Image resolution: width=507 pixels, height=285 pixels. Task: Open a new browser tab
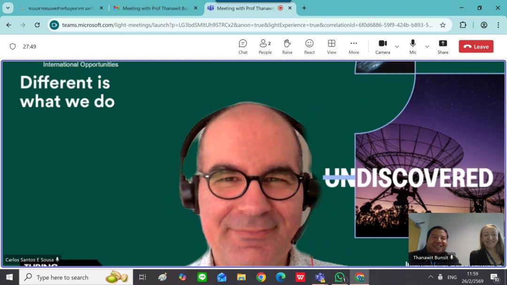coord(304,8)
